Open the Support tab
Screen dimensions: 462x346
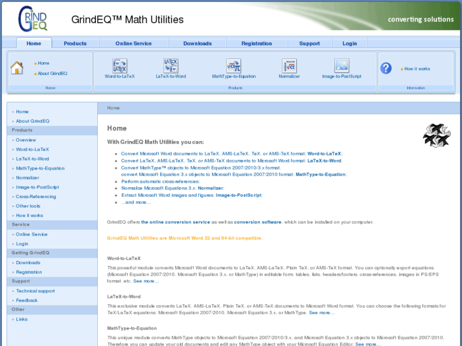pyautogui.click(x=309, y=43)
